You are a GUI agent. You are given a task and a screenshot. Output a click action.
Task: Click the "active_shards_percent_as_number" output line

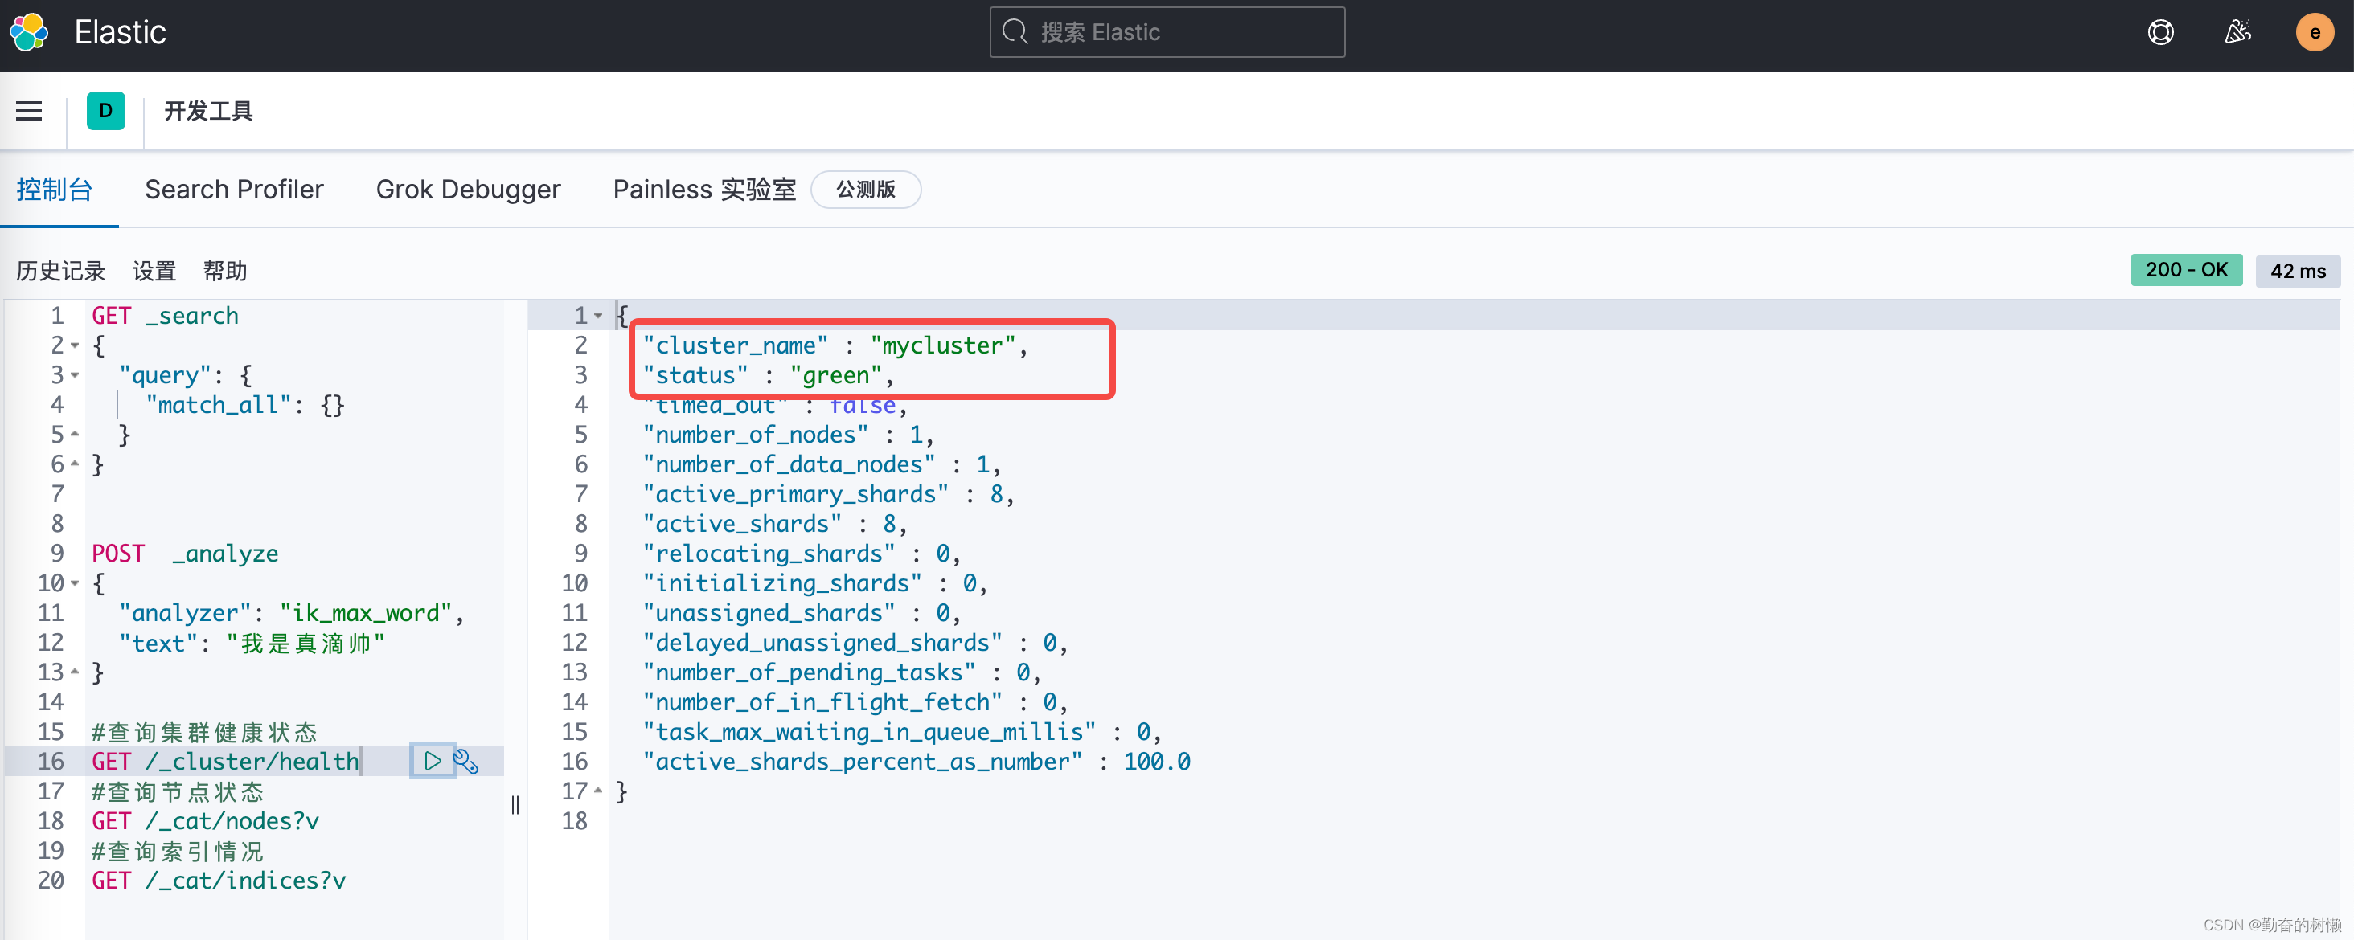point(917,762)
